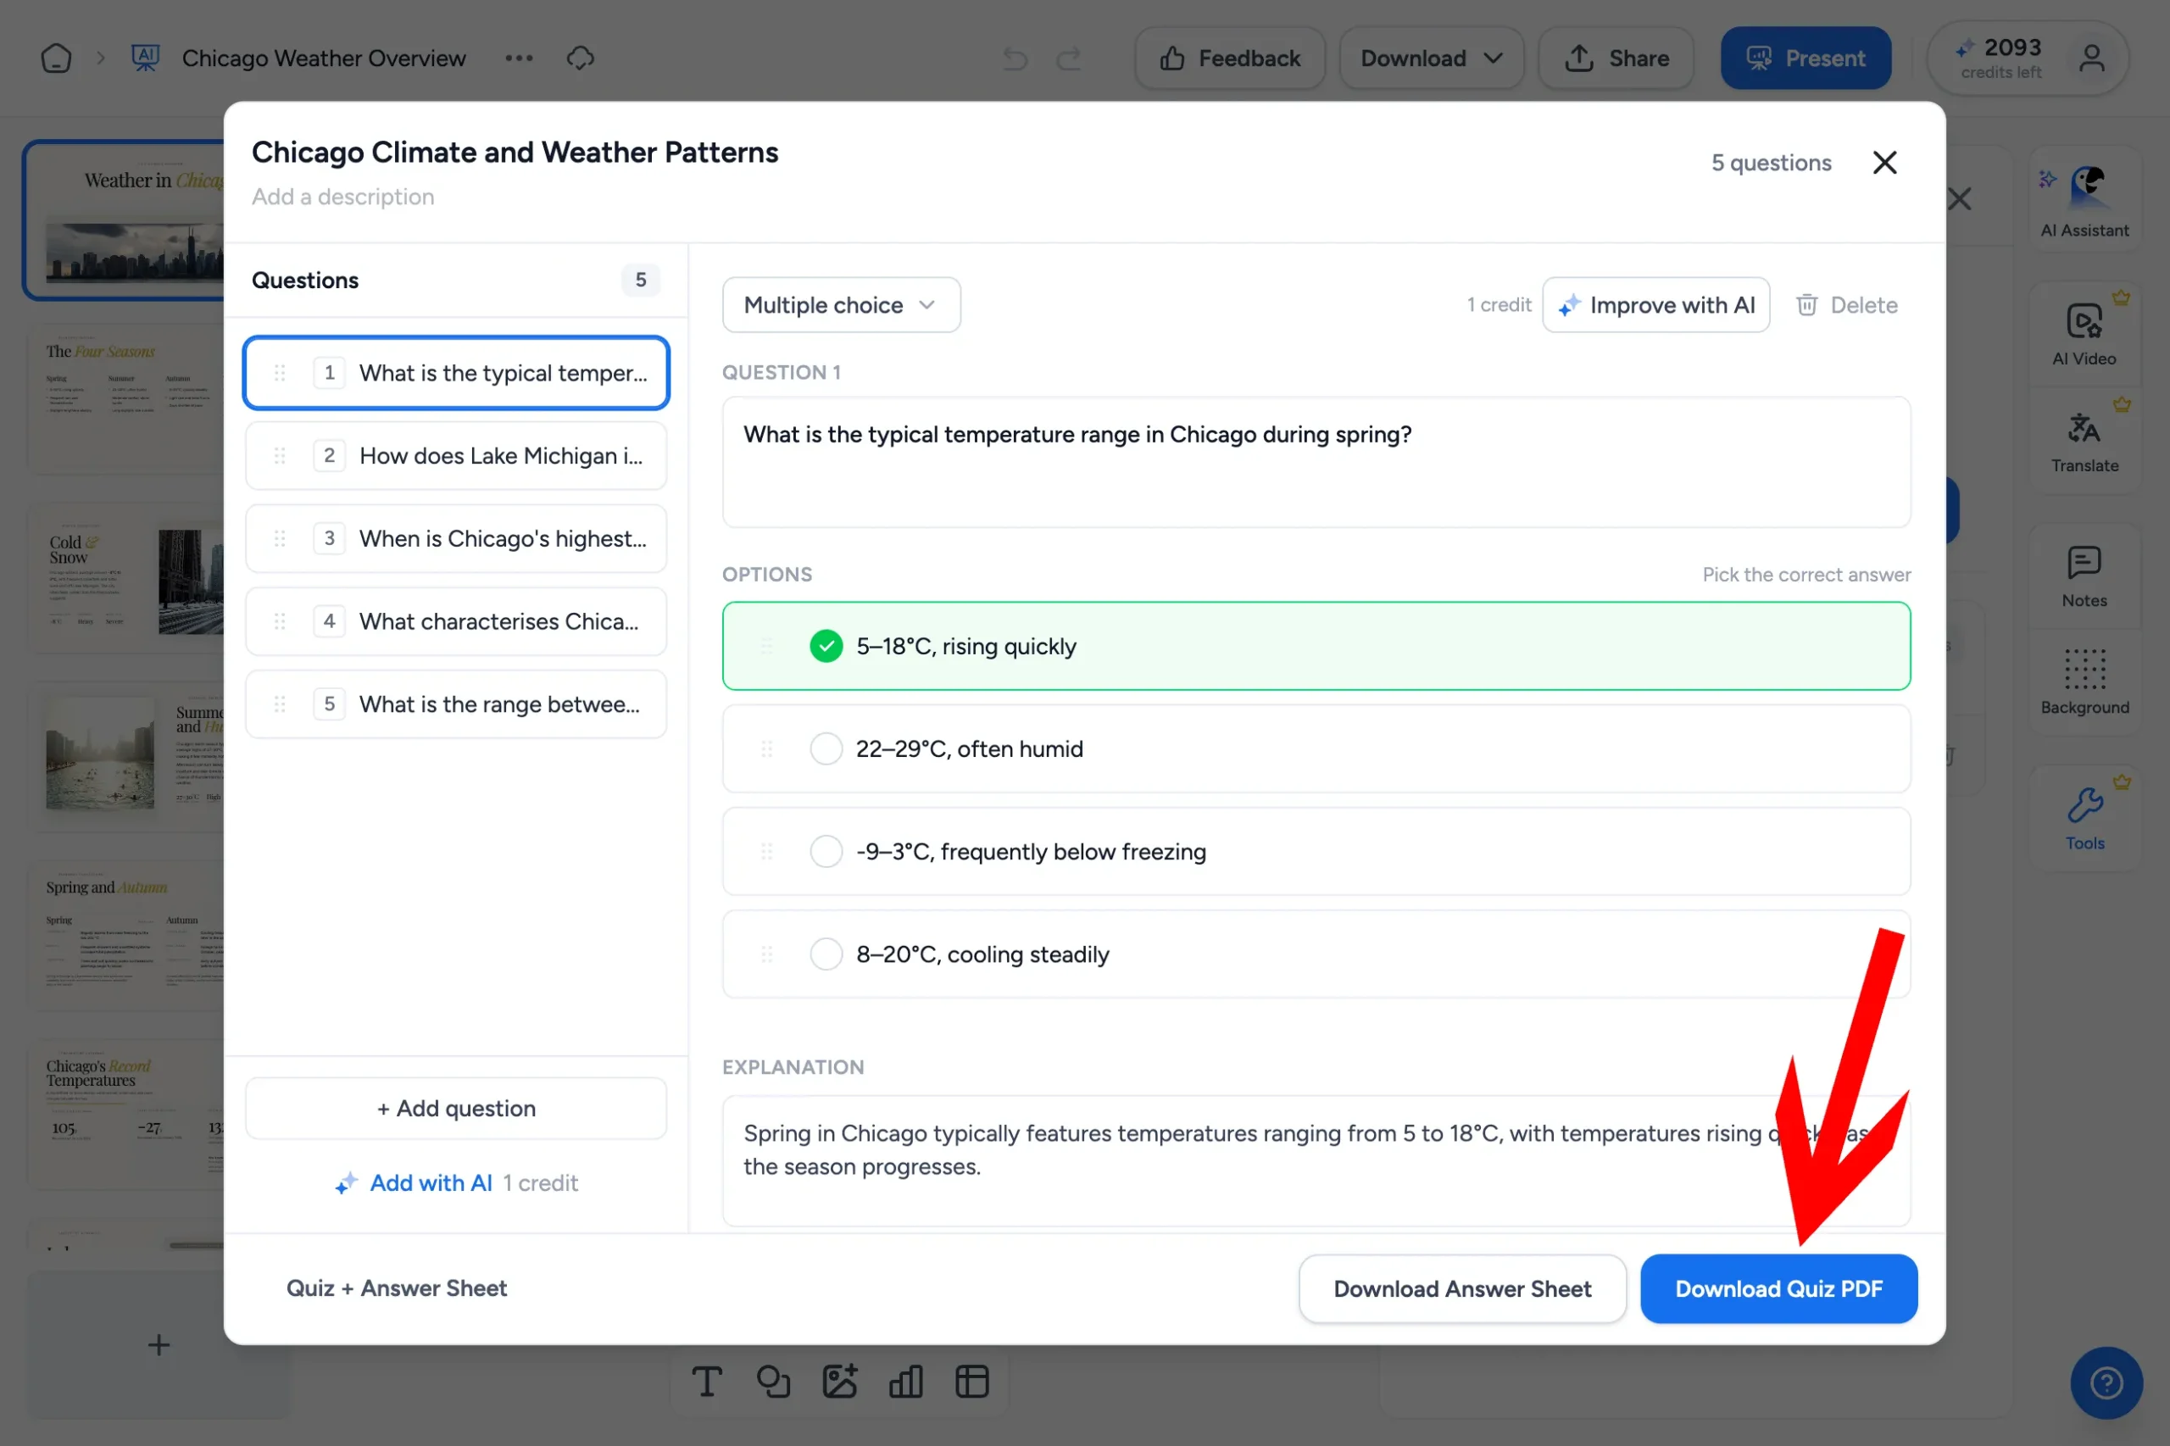This screenshot has height=1446, width=2170.
Task: Click Download Answer Sheet button
Action: (x=1461, y=1289)
